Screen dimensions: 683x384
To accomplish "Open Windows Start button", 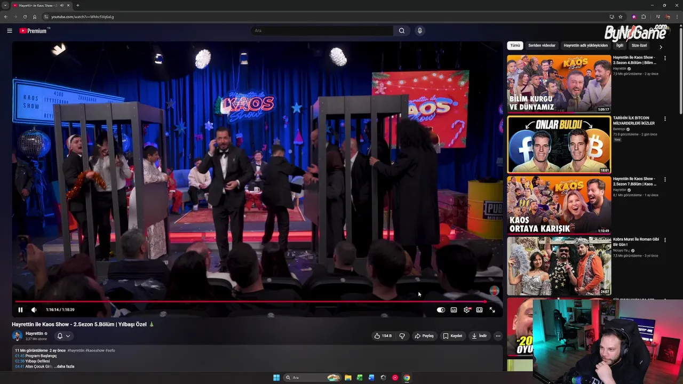I will pos(276,378).
